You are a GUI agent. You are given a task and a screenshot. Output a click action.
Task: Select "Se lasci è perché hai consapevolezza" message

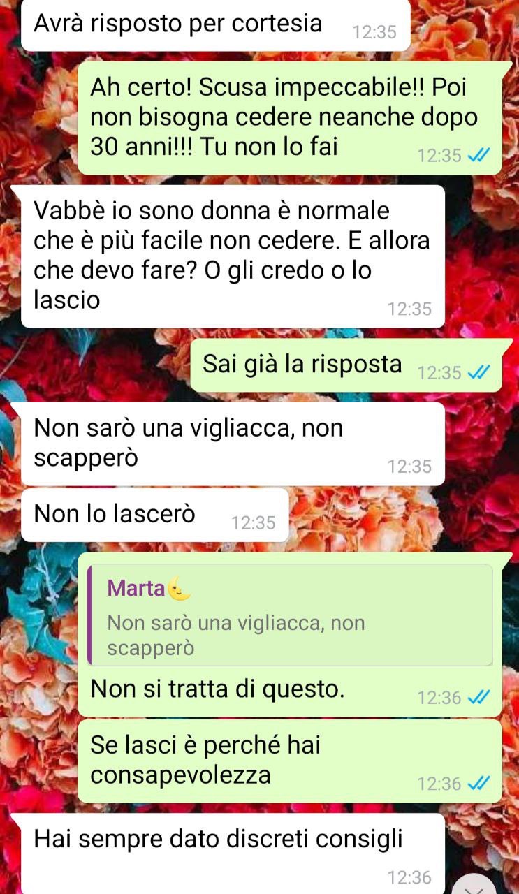tap(290, 761)
